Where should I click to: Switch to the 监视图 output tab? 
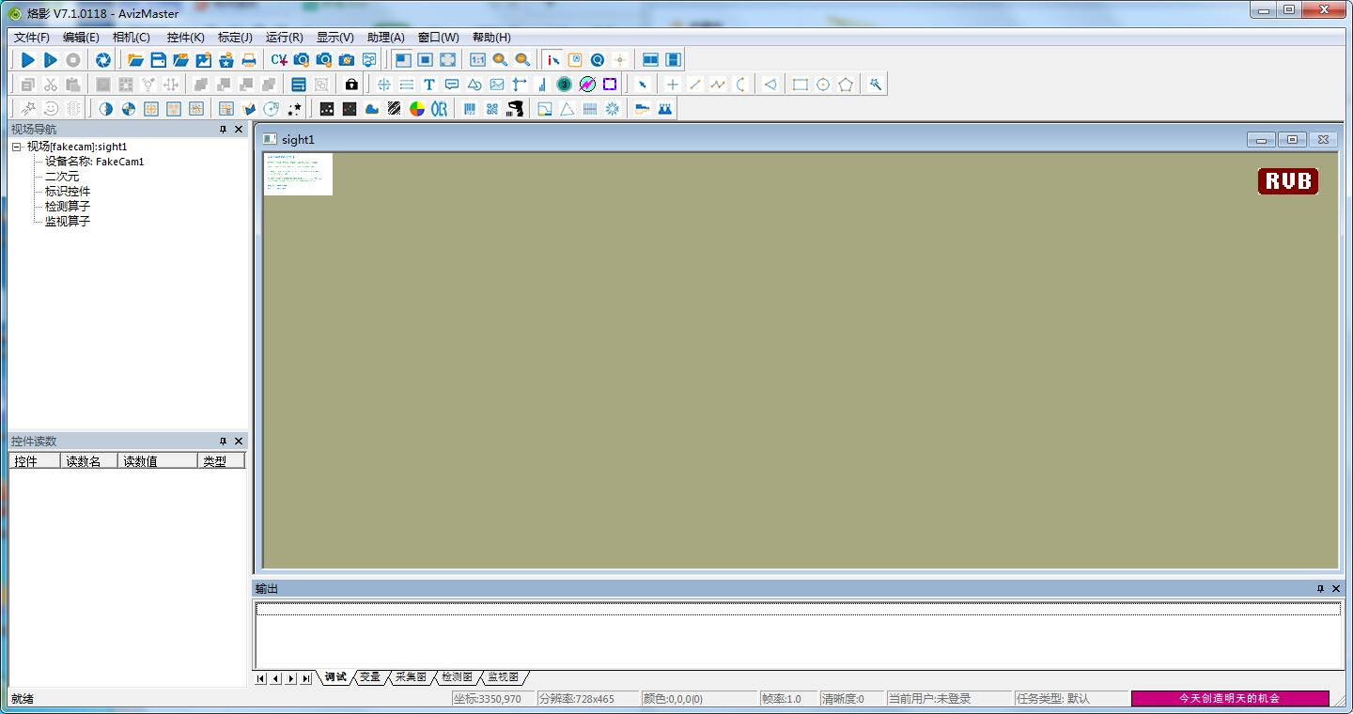click(x=503, y=677)
